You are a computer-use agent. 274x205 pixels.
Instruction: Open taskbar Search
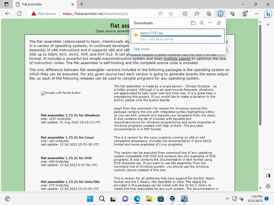point(102,199)
